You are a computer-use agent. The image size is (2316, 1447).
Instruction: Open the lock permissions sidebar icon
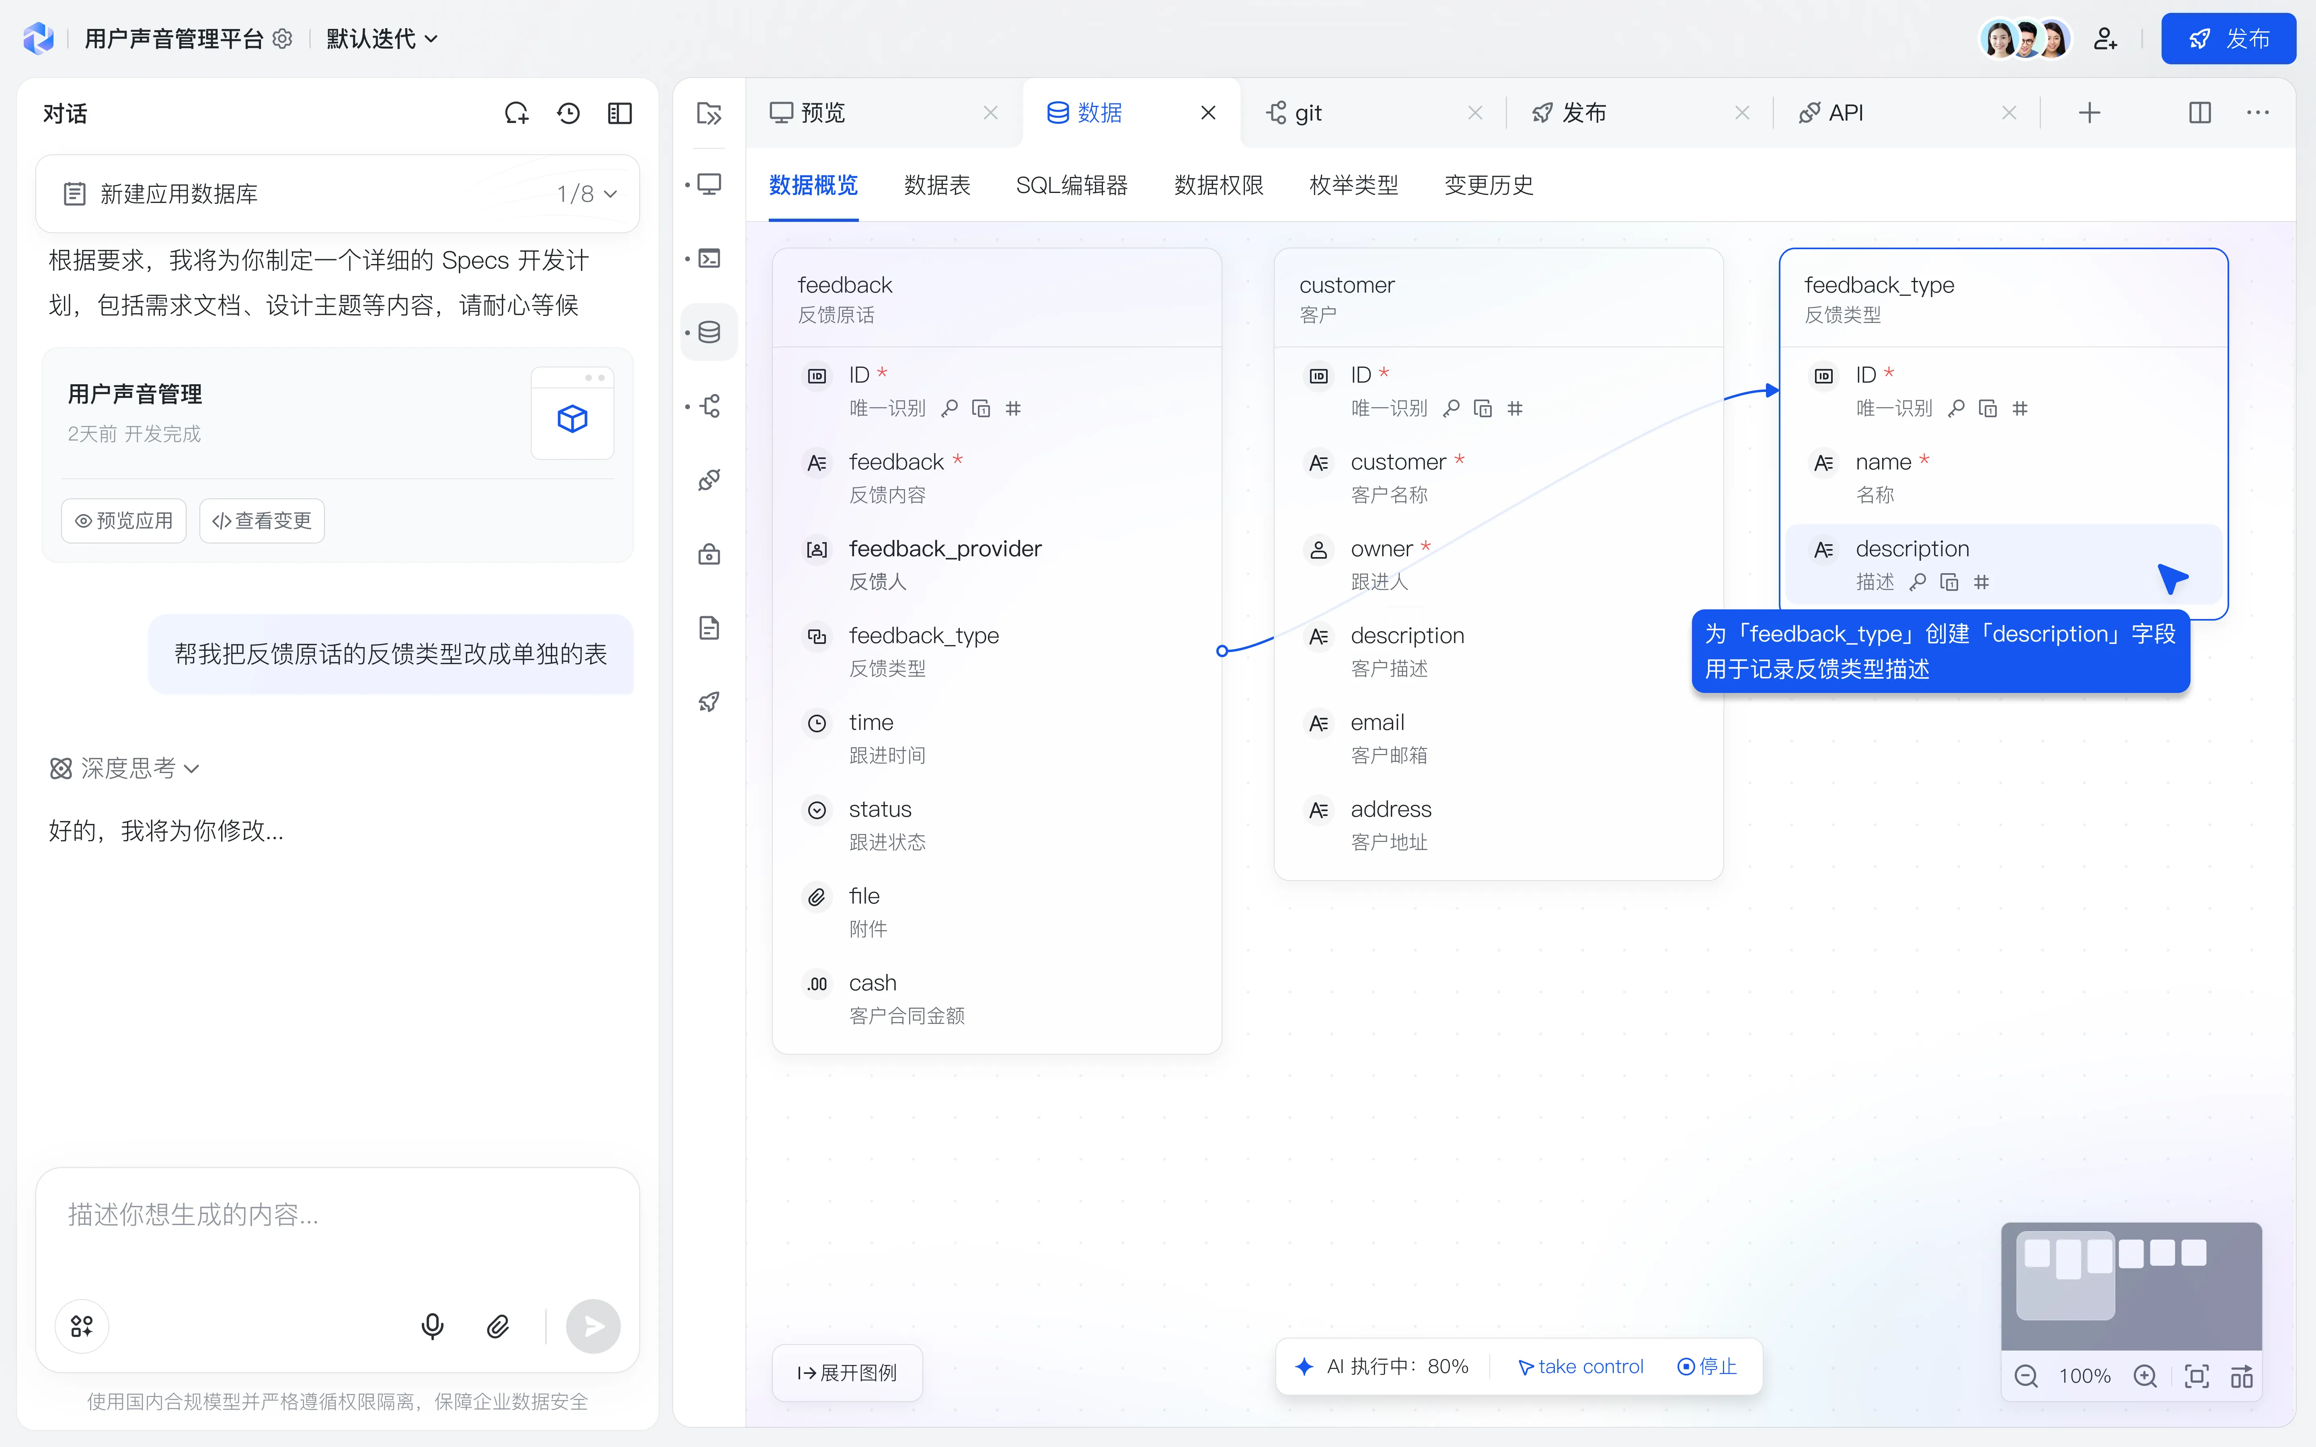709,554
